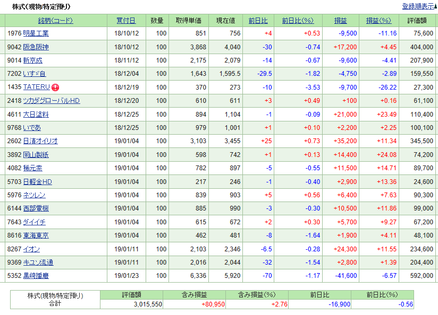438x315 pixels.
Task: Select 東海東京 day change percent -1.64
Action: coord(313,235)
